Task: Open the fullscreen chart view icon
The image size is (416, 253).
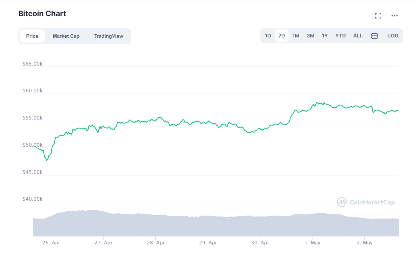Action: point(378,15)
